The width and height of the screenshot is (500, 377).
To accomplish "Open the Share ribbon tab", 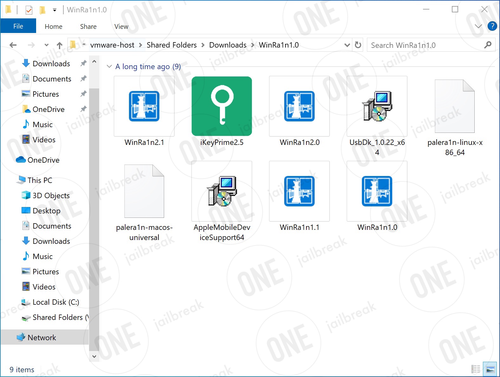I will pyautogui.click(x=88, y=26).
